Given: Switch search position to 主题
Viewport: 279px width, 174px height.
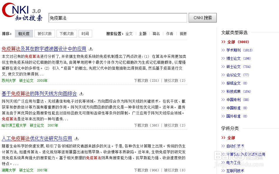Looking at the screenshot, I should tap(142, 34).
